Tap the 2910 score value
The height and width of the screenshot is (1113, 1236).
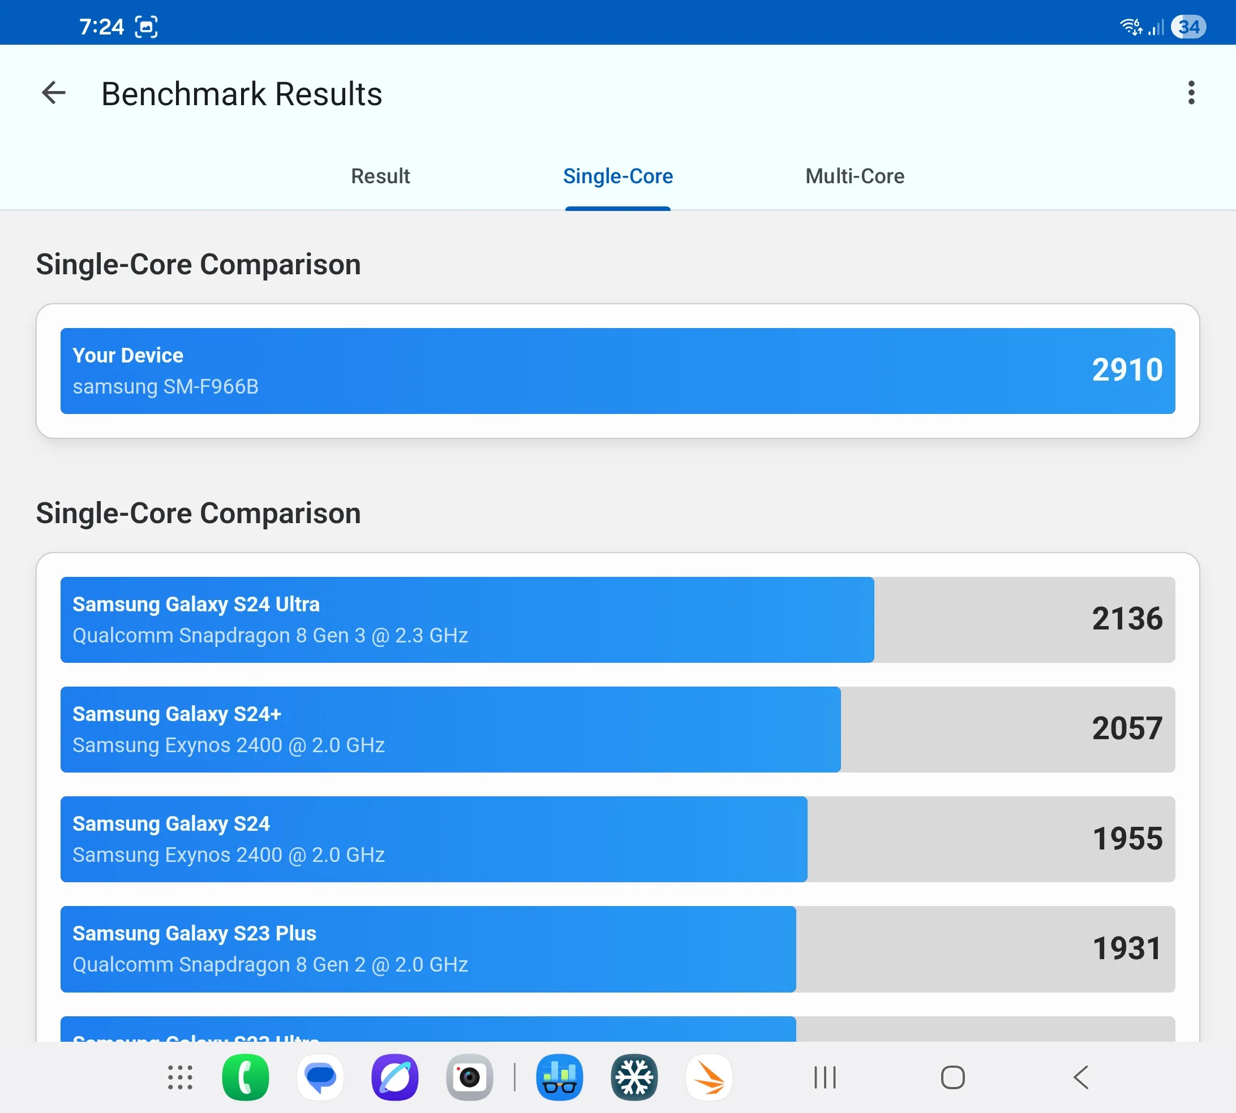1127,370
